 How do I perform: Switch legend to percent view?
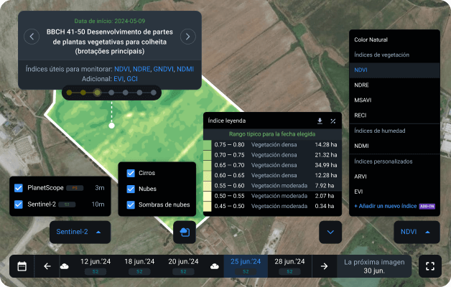click(x=333, y=121)
